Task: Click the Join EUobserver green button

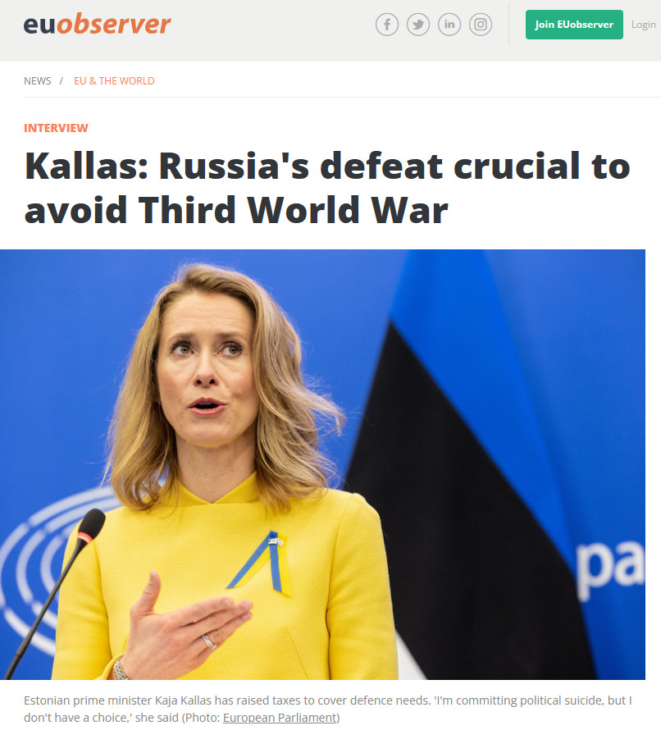Action: (574, 25)
